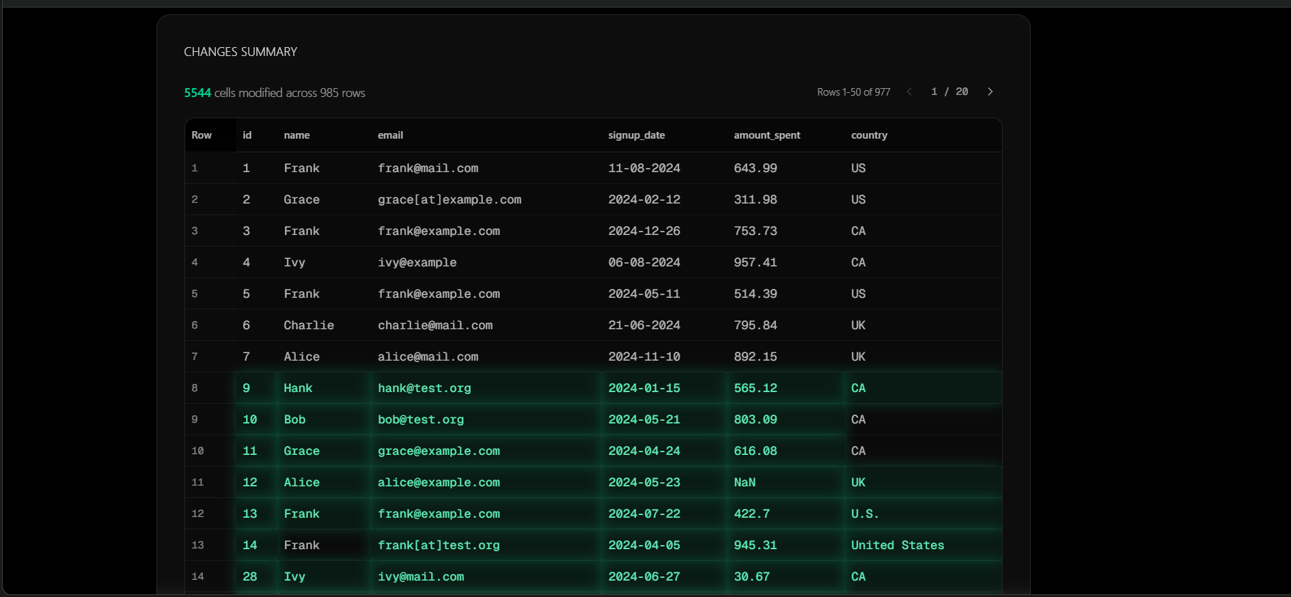Viewport: 1291px width, 597px height.
Task: Click the Charlie name cell
Action: (308, 325)
